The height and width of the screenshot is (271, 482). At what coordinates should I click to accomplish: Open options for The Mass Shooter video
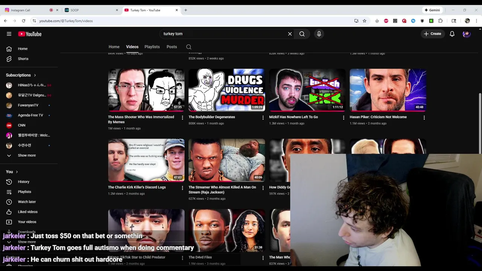182,118
